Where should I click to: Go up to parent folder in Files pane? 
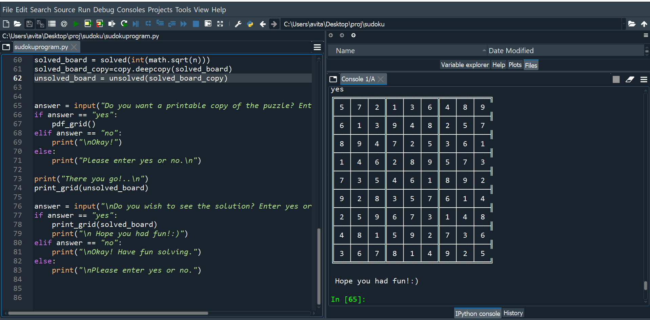click(x=353, y=35)
